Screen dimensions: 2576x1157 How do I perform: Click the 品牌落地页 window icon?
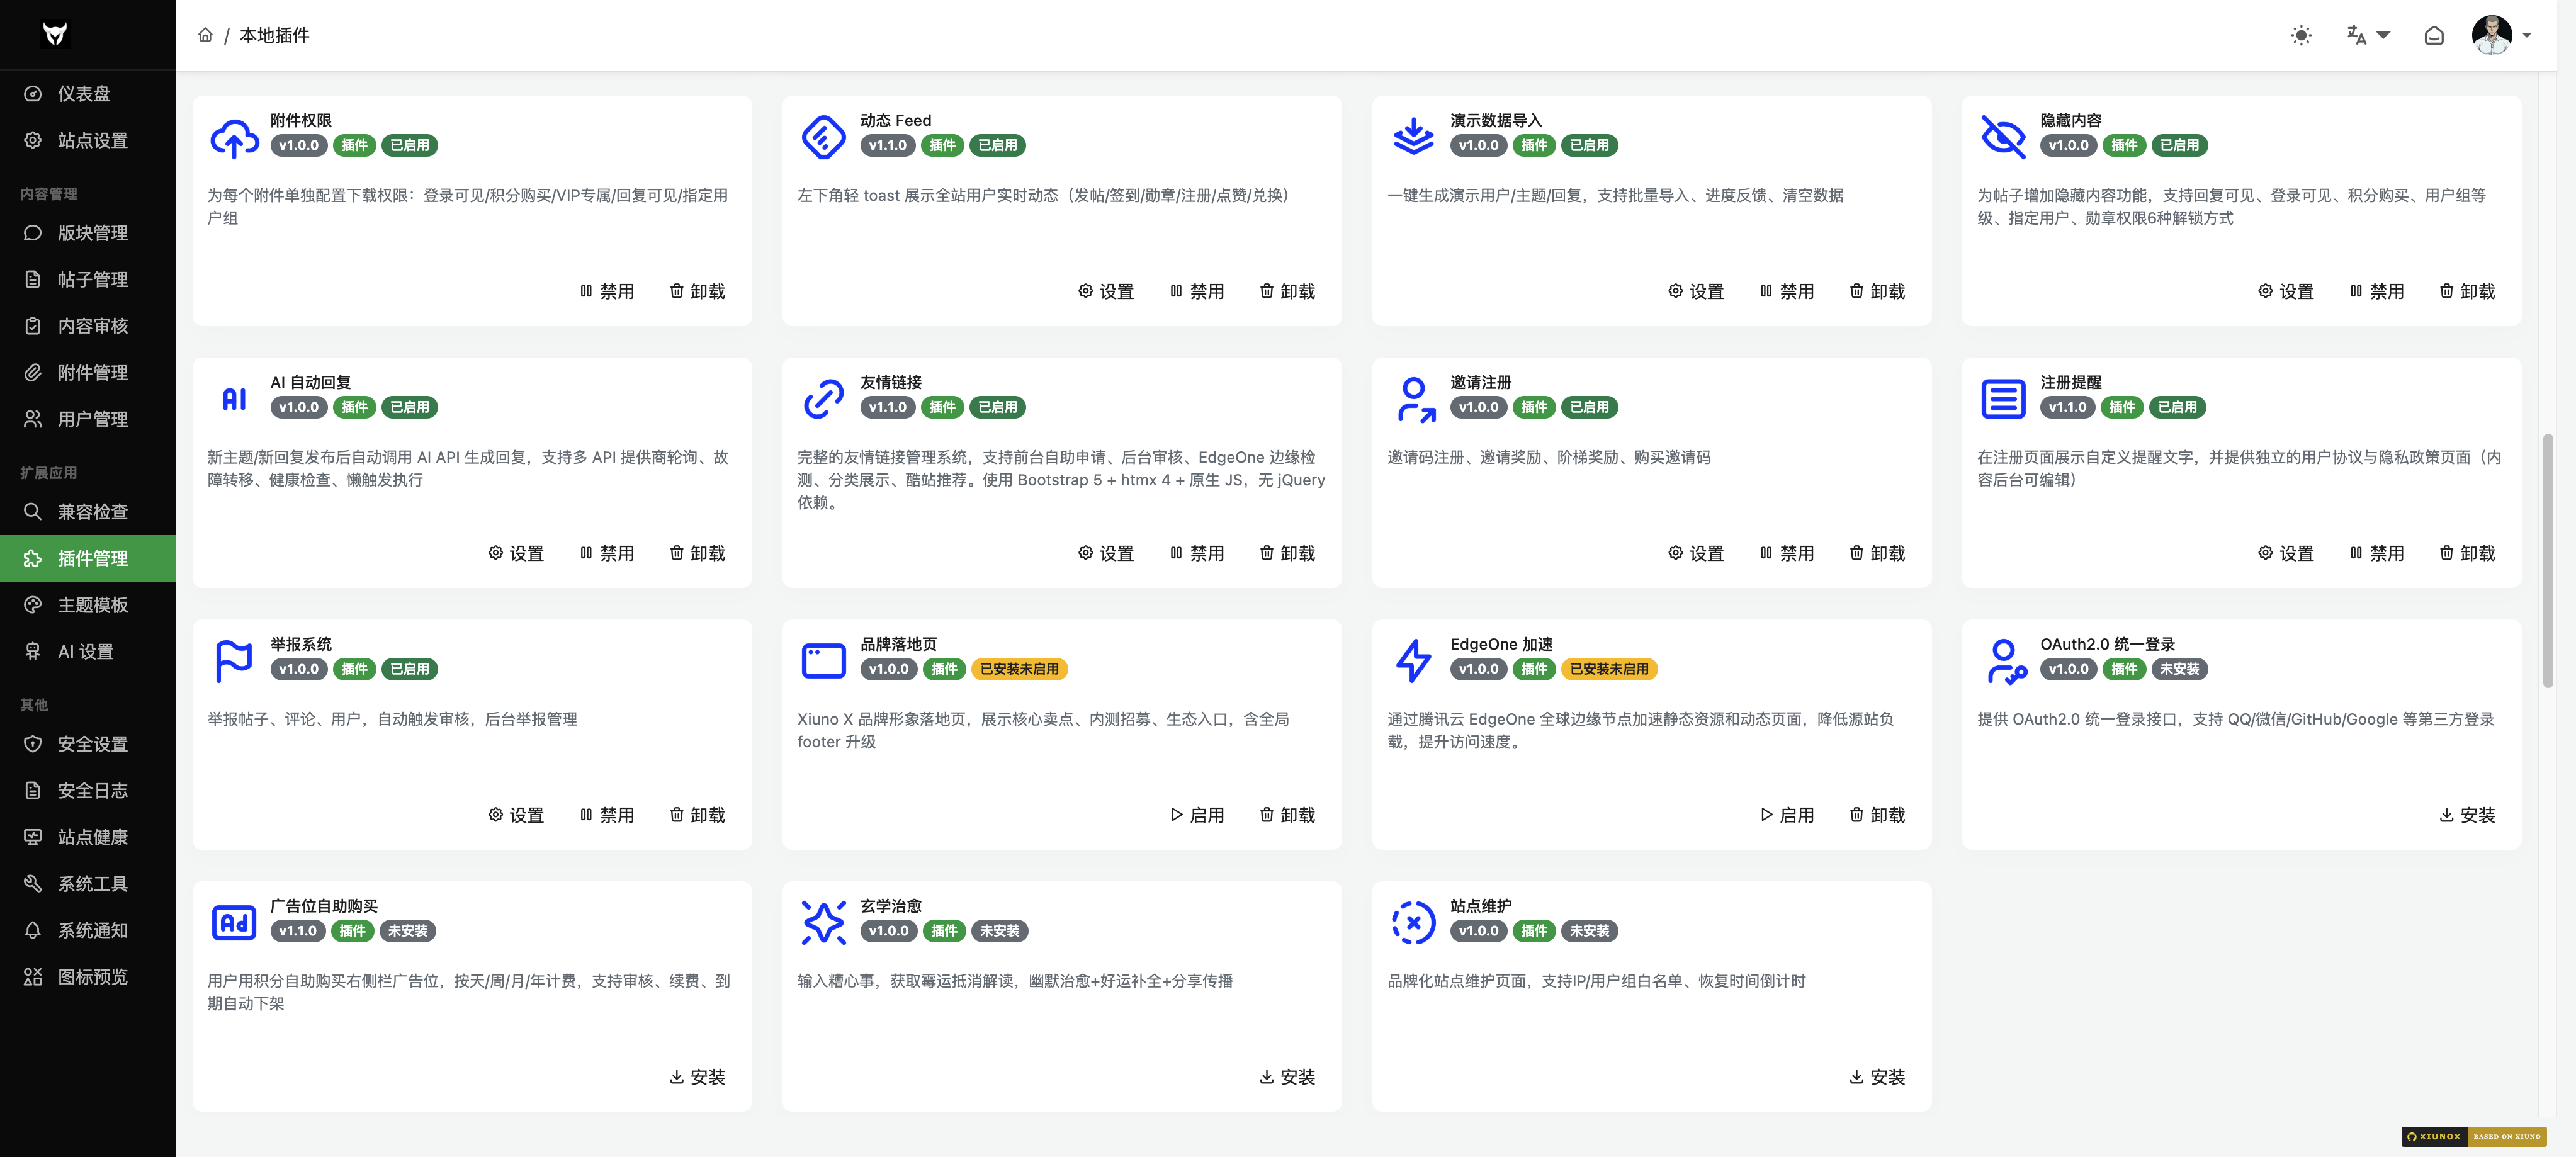tap(824, 661)
